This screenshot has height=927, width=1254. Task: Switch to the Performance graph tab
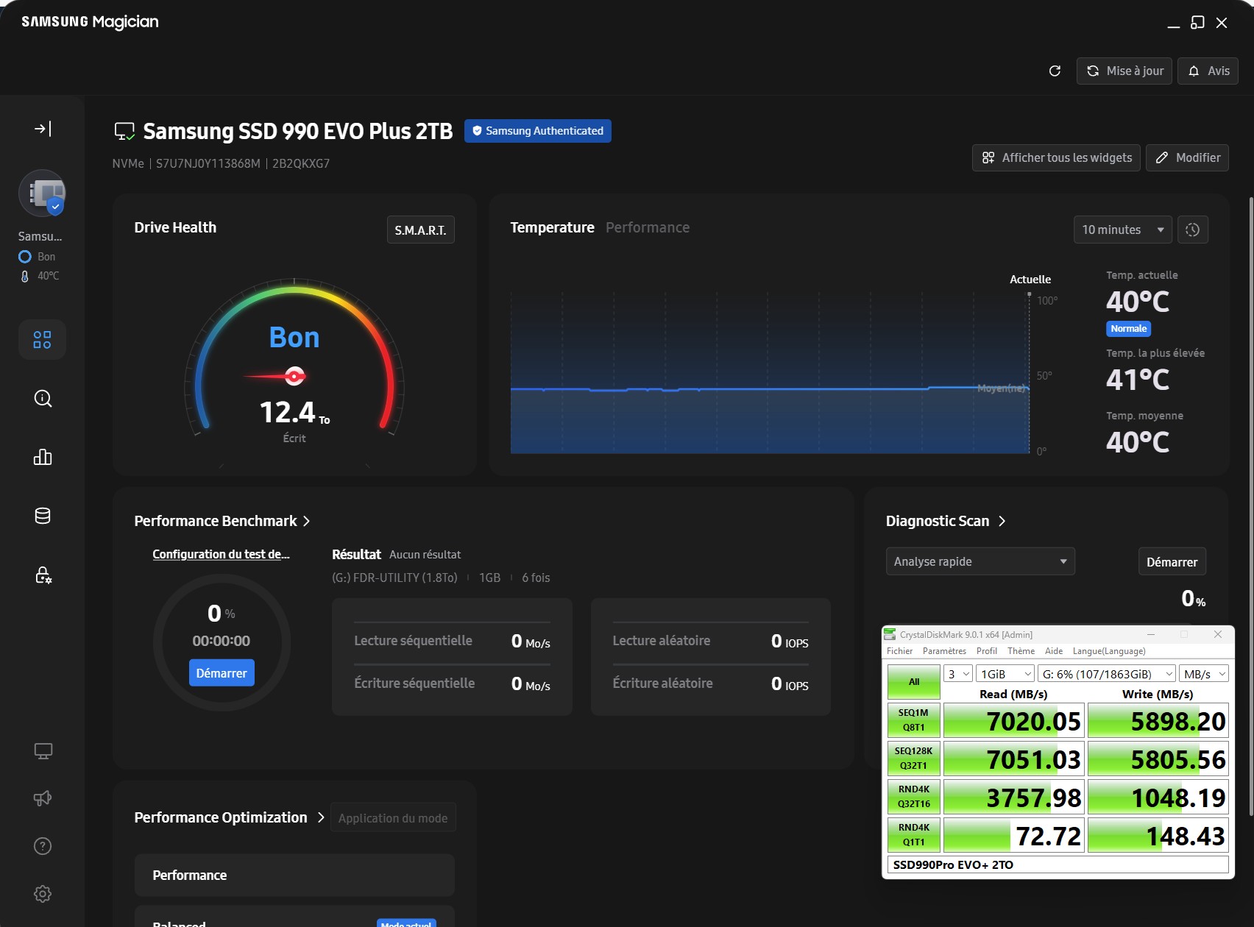pyautogui.click(x=647, y=228)
